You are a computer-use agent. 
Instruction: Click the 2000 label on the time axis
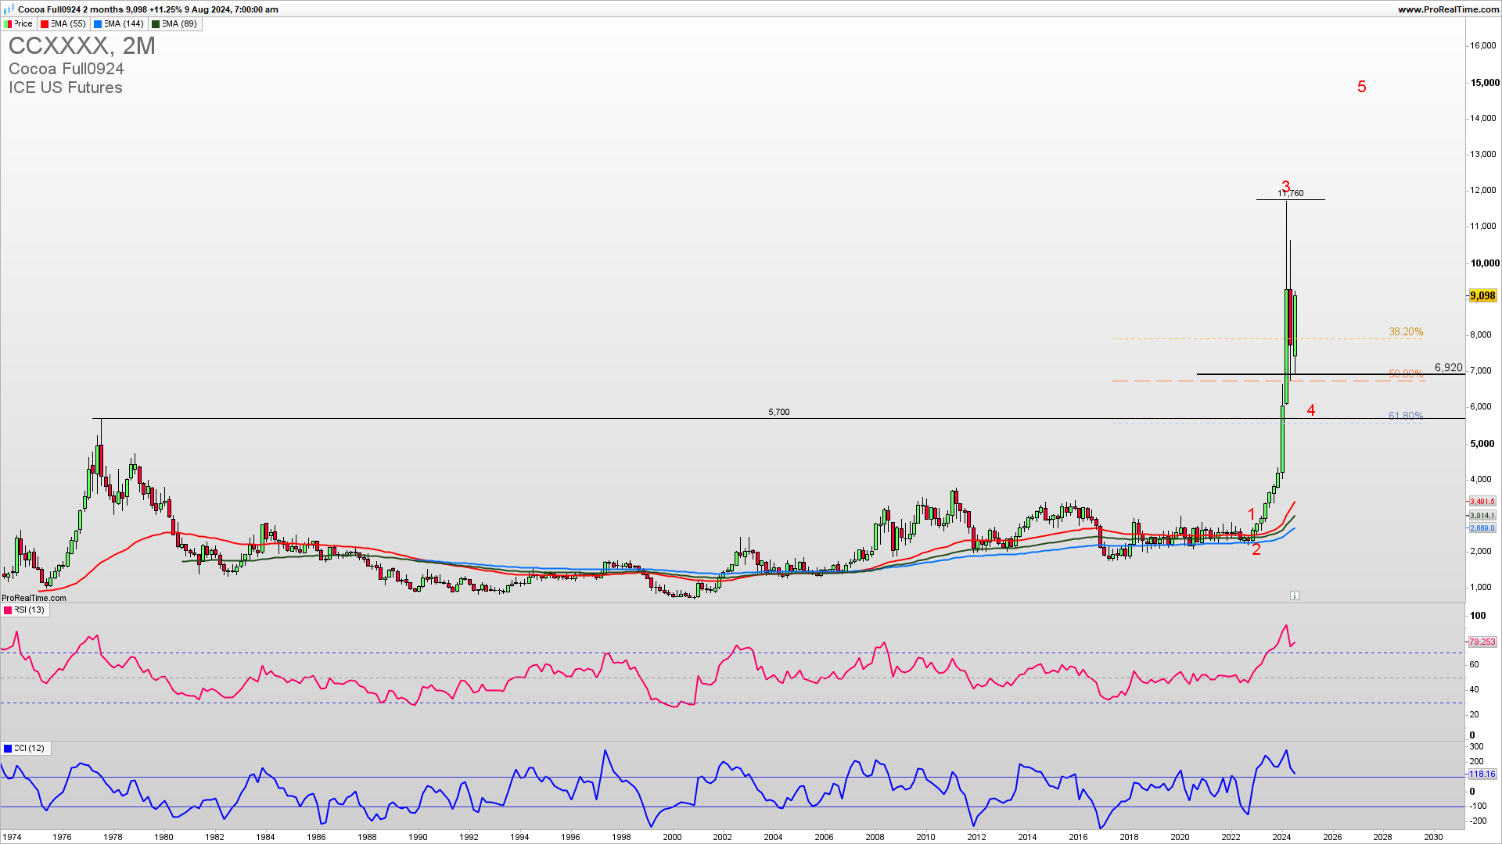(x=672, y=837)
